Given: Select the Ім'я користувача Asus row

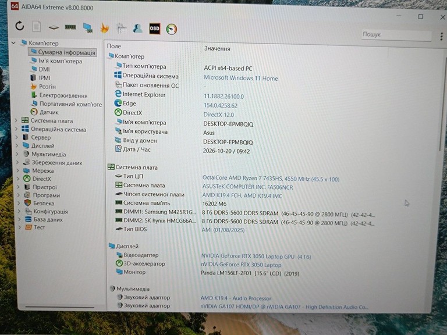Looking at the screenshot, I should (x=165, y=132).
